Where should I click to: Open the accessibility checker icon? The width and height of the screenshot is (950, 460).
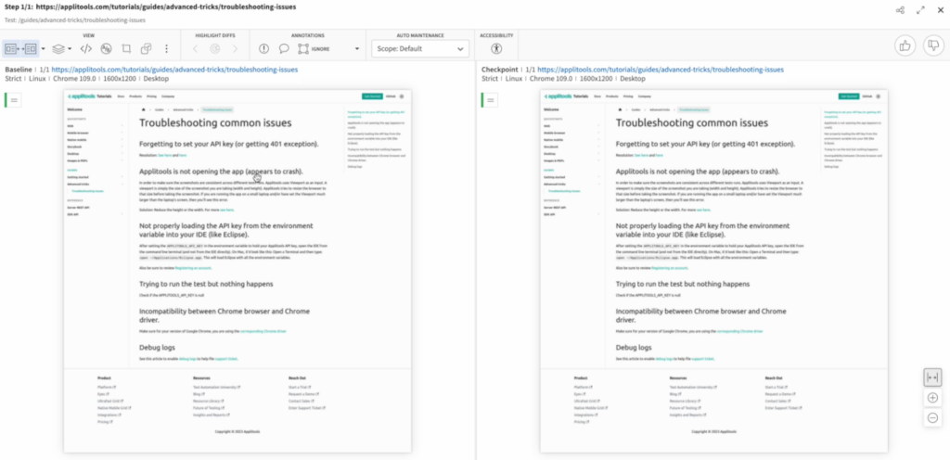click(x=496, y=48)
